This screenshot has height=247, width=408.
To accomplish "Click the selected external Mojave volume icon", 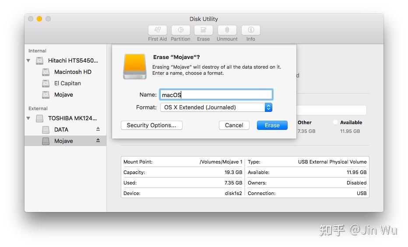I will 46,141.
